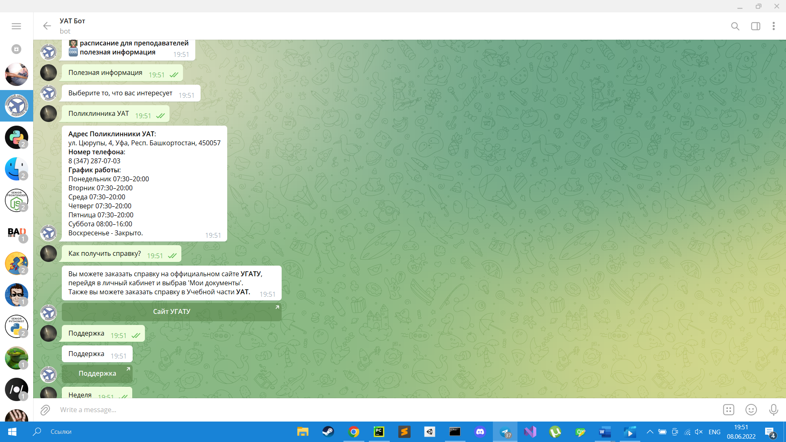
Task: Switch the ENG input language indicator
Action: pyautogui.click(x=715, y=432)
